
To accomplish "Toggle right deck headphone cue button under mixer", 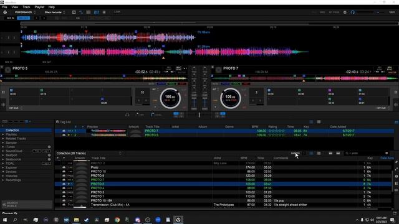I will point(223,114).
